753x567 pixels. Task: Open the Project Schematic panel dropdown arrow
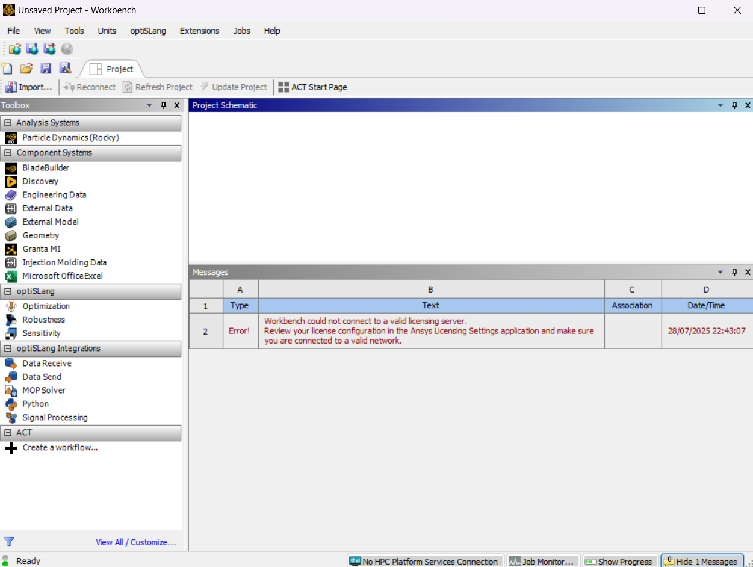720,105
